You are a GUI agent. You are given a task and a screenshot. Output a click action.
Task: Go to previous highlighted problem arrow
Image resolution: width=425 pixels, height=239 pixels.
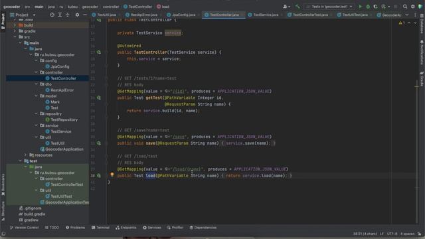coord(409,23)
